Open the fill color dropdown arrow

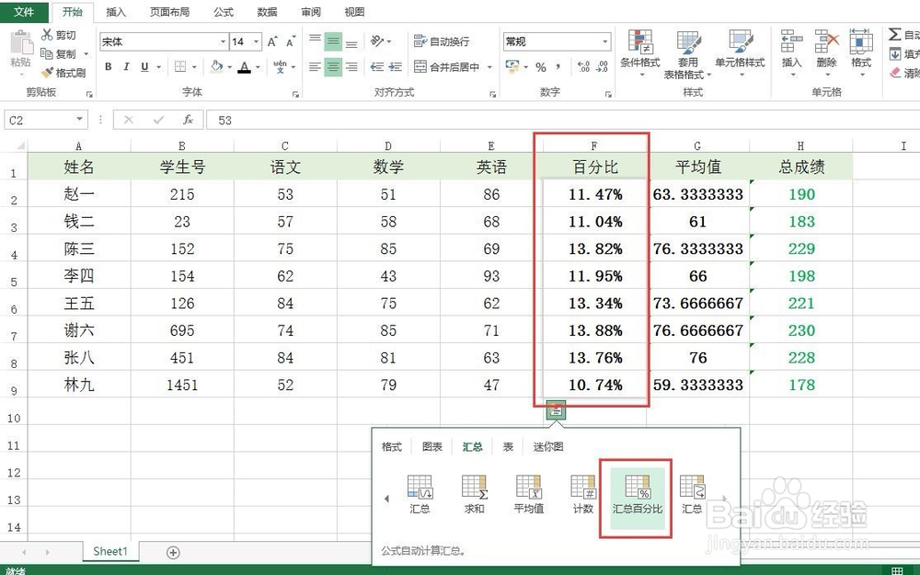[229, 67]
